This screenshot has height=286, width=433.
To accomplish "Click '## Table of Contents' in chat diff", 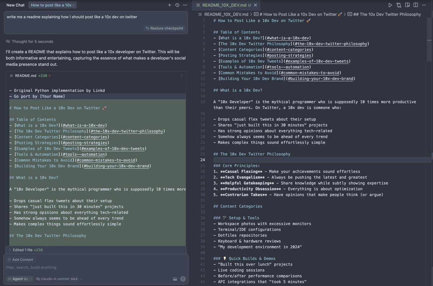I will 32,119.
